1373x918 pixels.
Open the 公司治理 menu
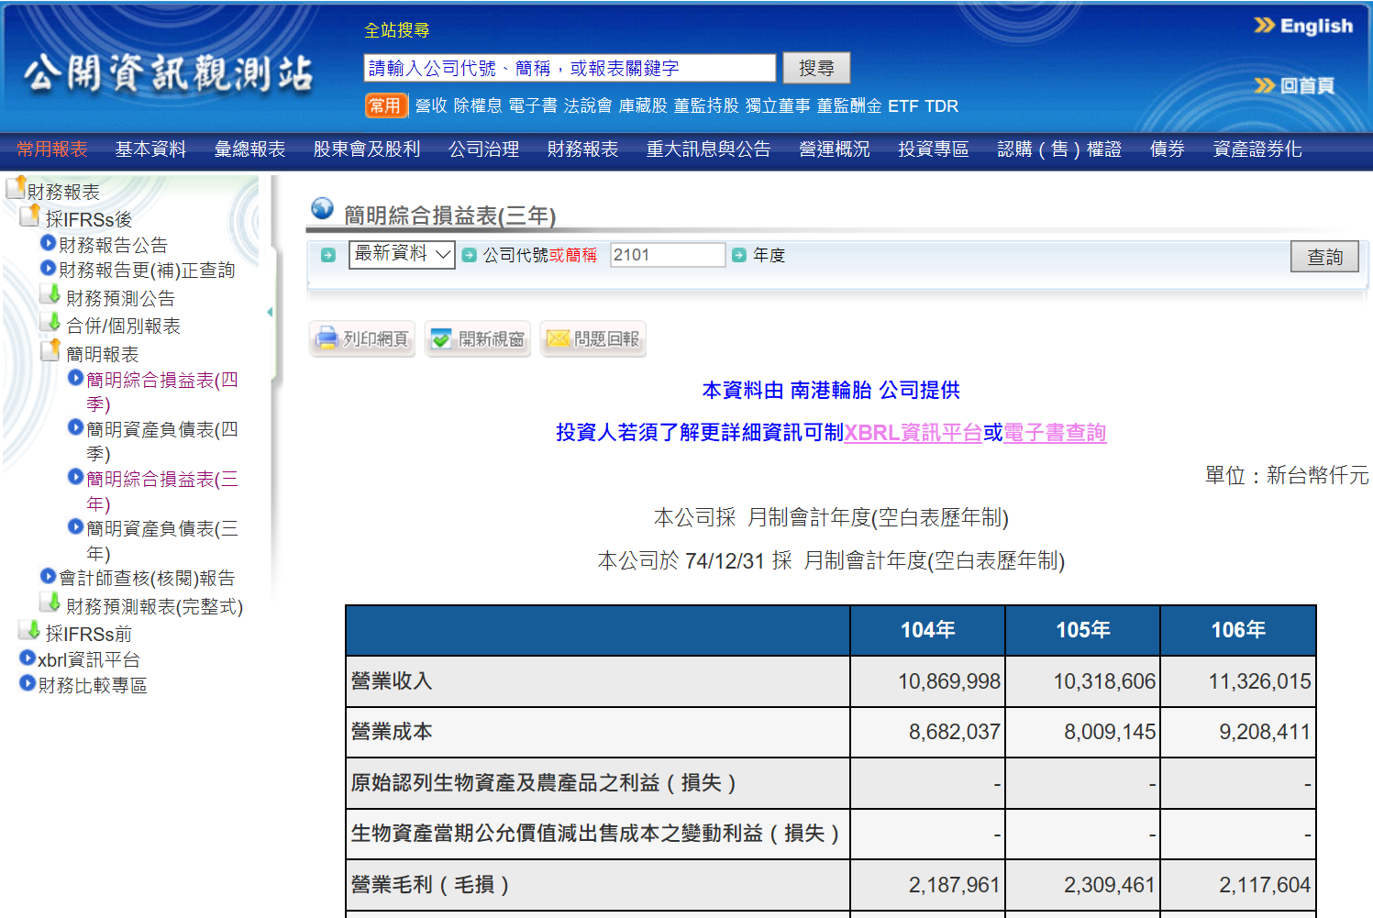483,149
